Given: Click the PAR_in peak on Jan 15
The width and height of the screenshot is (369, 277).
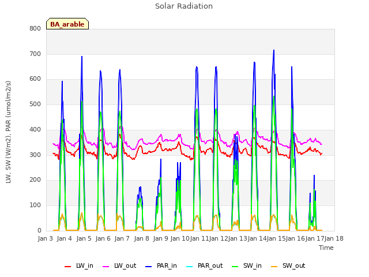Looking at the screenshot, I should click(274, 50).
